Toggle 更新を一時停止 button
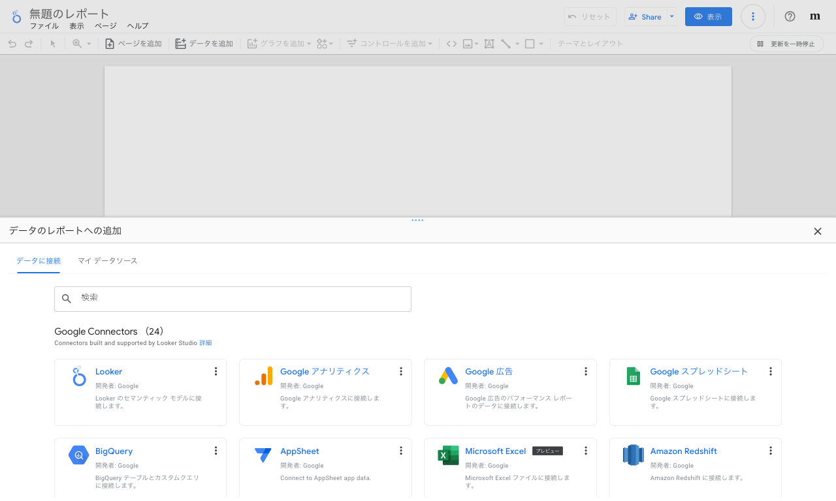The height and width of the screenshot is (501, 836). [786, 44]
